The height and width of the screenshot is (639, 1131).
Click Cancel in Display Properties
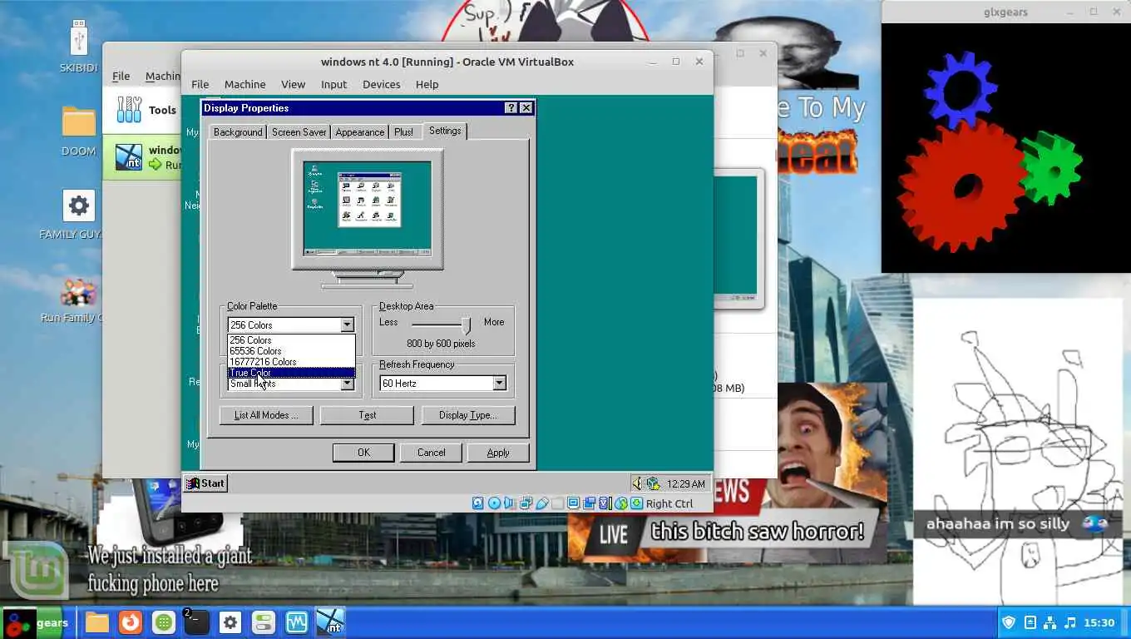pos(431,453)
